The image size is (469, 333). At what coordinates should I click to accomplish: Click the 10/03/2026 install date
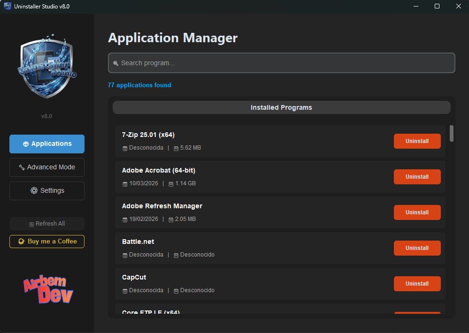coord(144,183)
